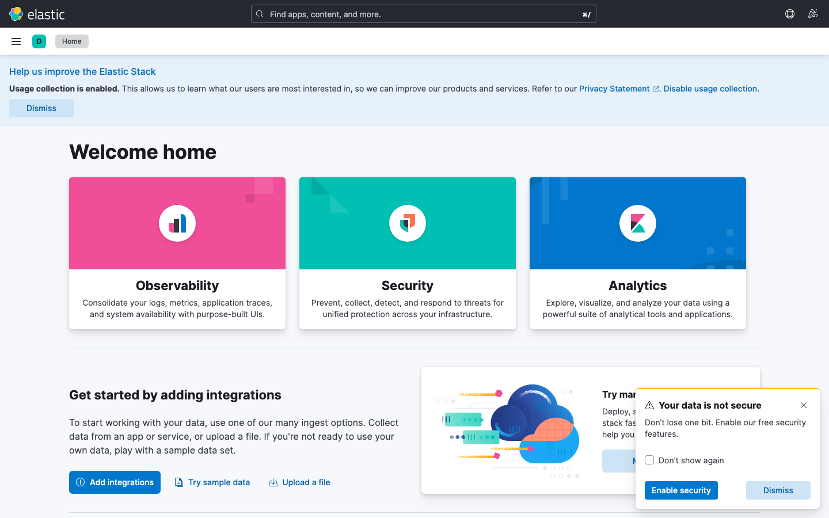Viewport: 829px width, 518px height.
Task: Click the warning triangle icon in security toast
Action: coord(649,405)
